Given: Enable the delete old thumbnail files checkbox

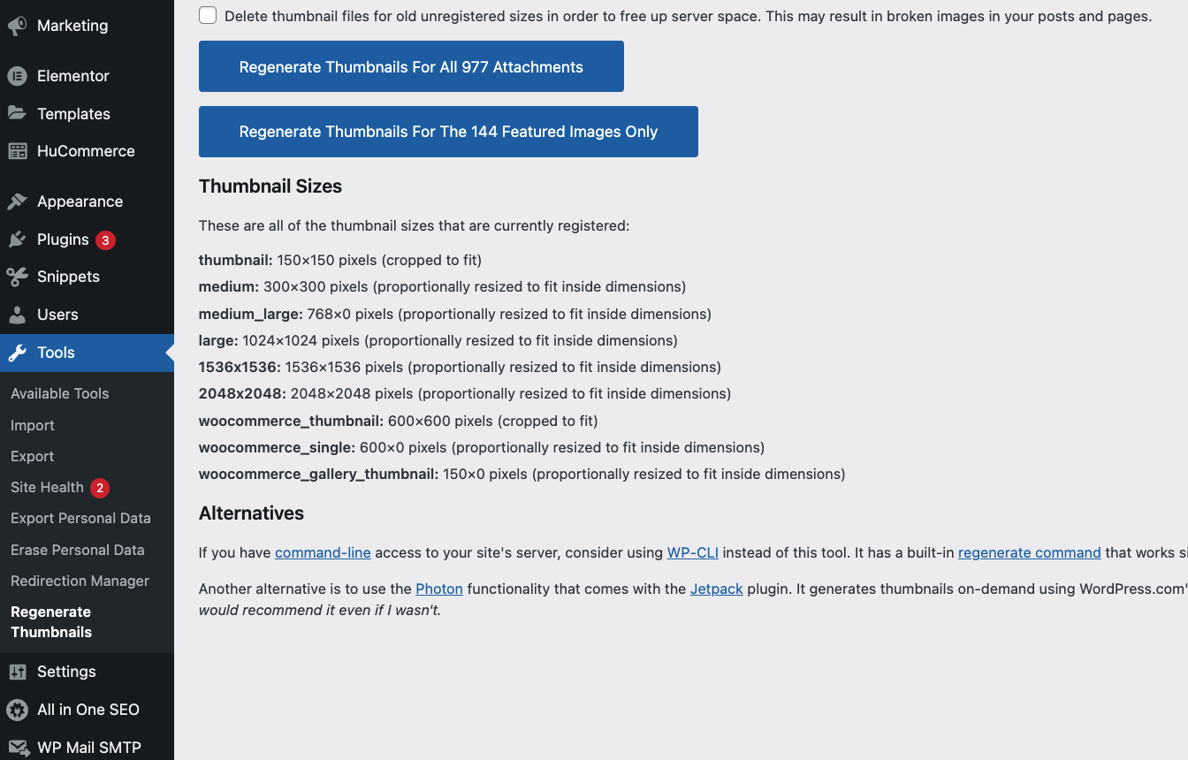Looking at the screenshot, I should [x=208, y=15].
